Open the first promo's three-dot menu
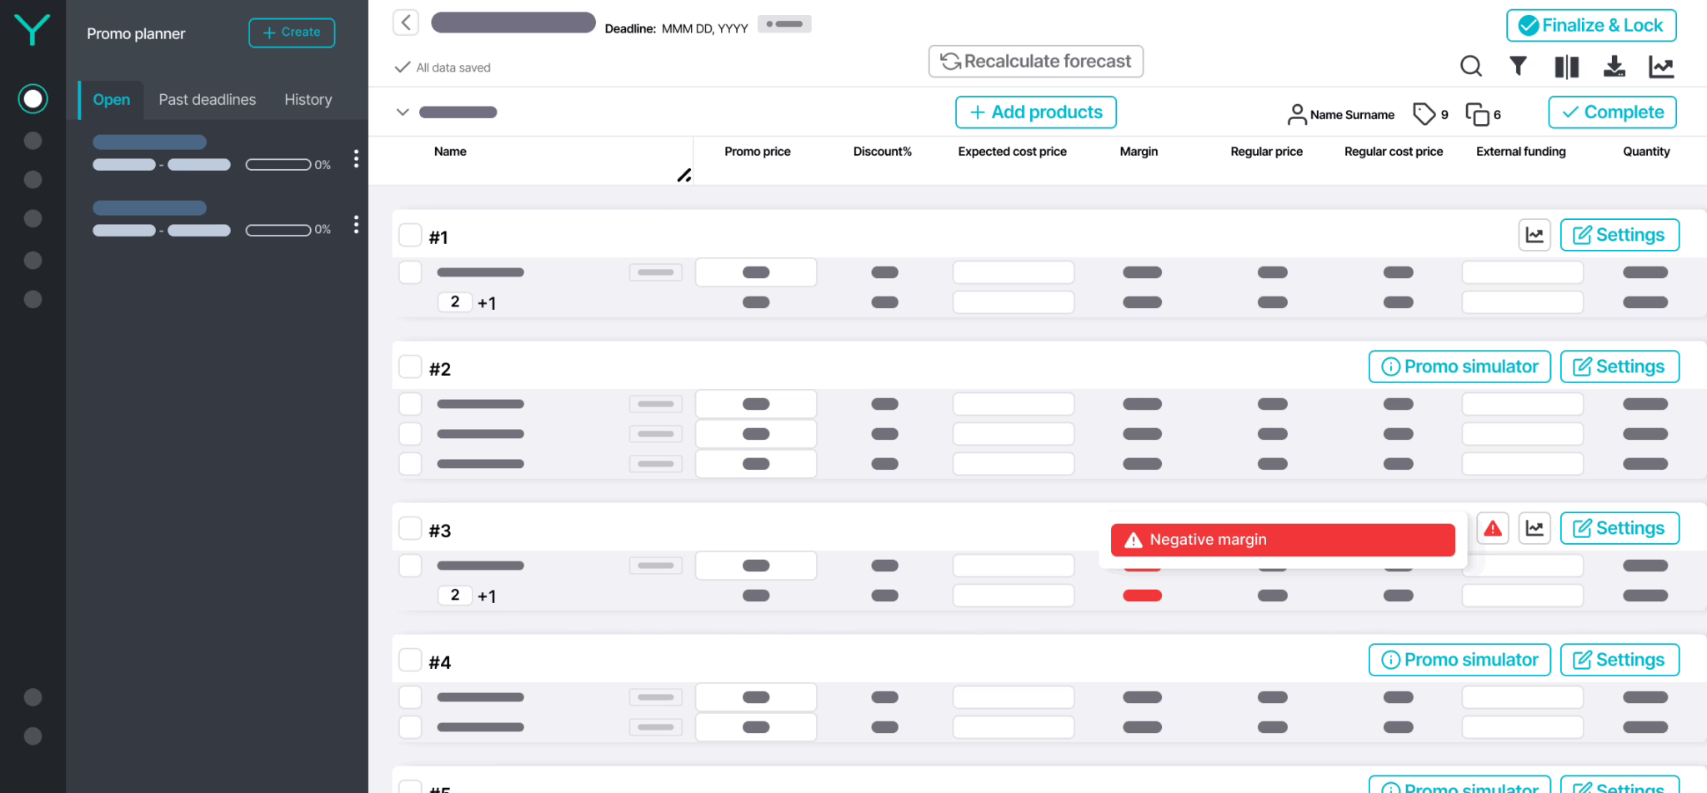The width and height of the screenshot is (1707, 793). 356,158
